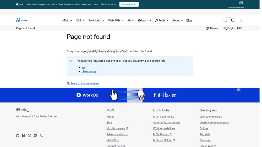Click the MDN logo in header

23,20
